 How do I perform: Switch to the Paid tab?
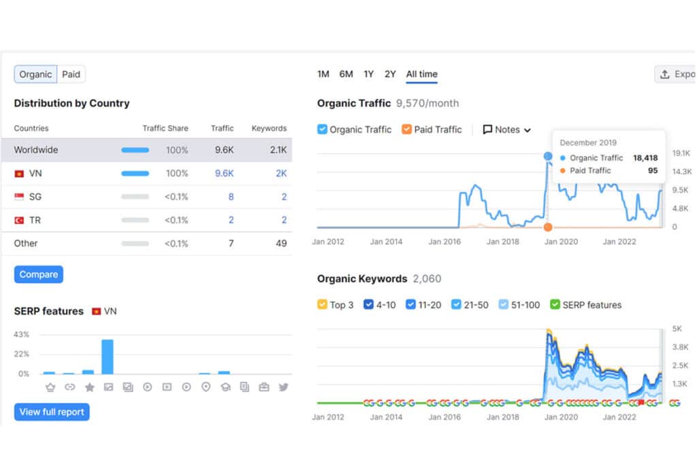point(71,74)
